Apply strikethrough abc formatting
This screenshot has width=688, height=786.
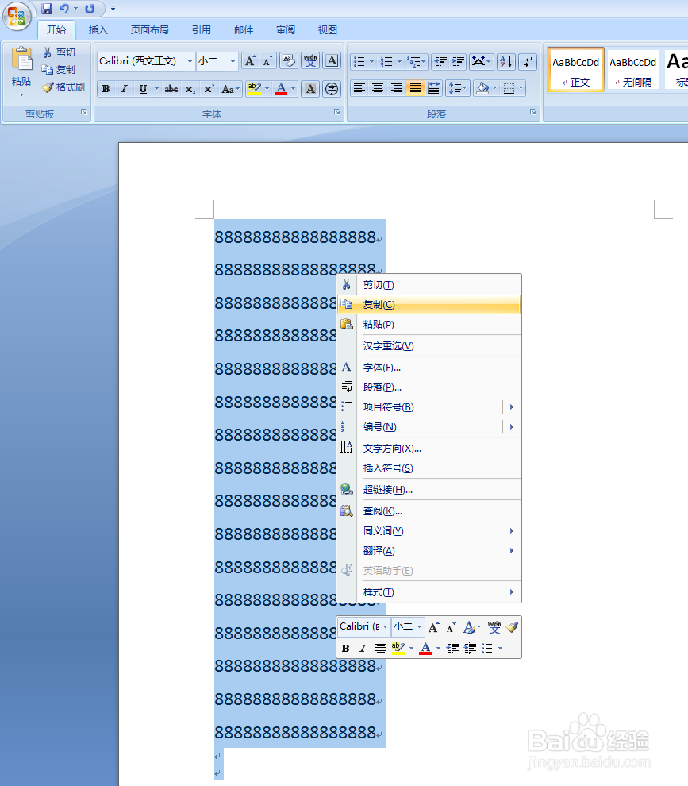tap(171, 89)
